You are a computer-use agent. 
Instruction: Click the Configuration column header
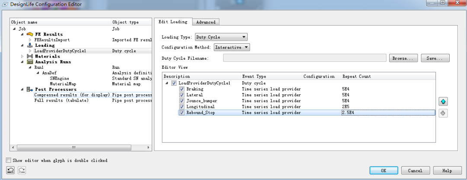(321, 76)
